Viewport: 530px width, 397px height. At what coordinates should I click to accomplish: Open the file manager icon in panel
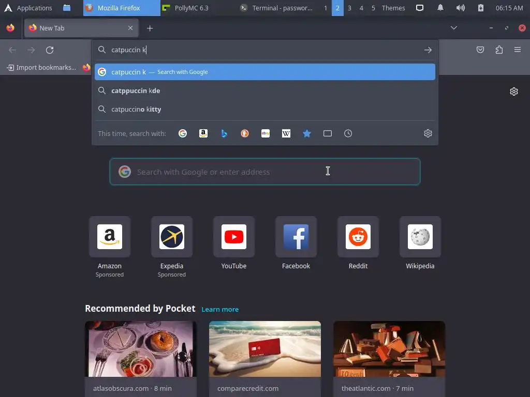pos(67,8)
